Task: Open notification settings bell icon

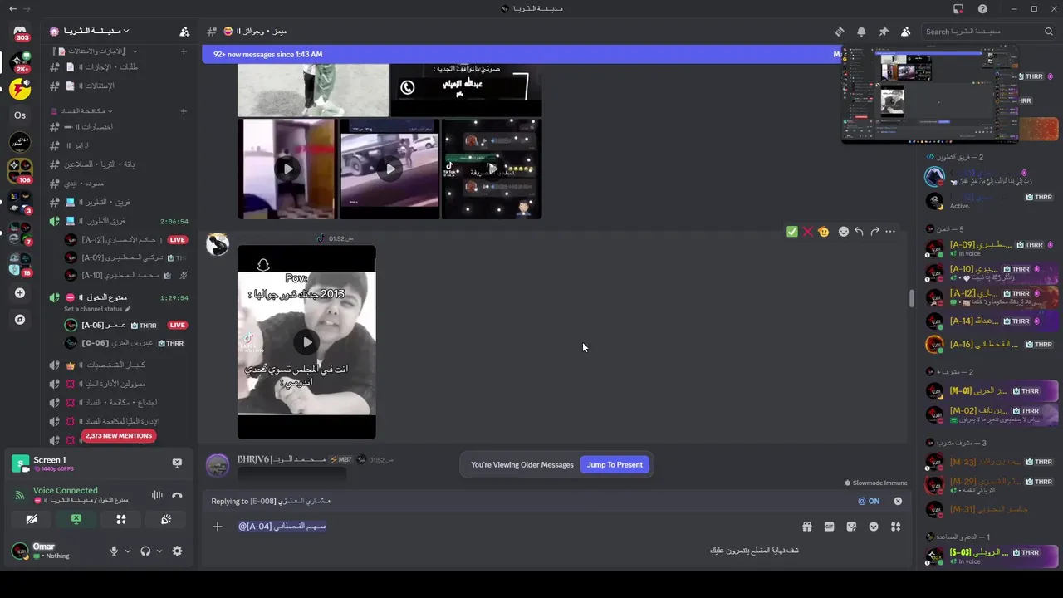Action: coord(861,32)
